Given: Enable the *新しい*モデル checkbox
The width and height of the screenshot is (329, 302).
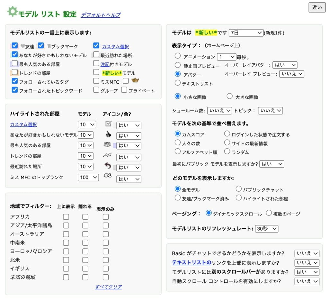Looking at the screenshot, I should [x=95, y=72].
